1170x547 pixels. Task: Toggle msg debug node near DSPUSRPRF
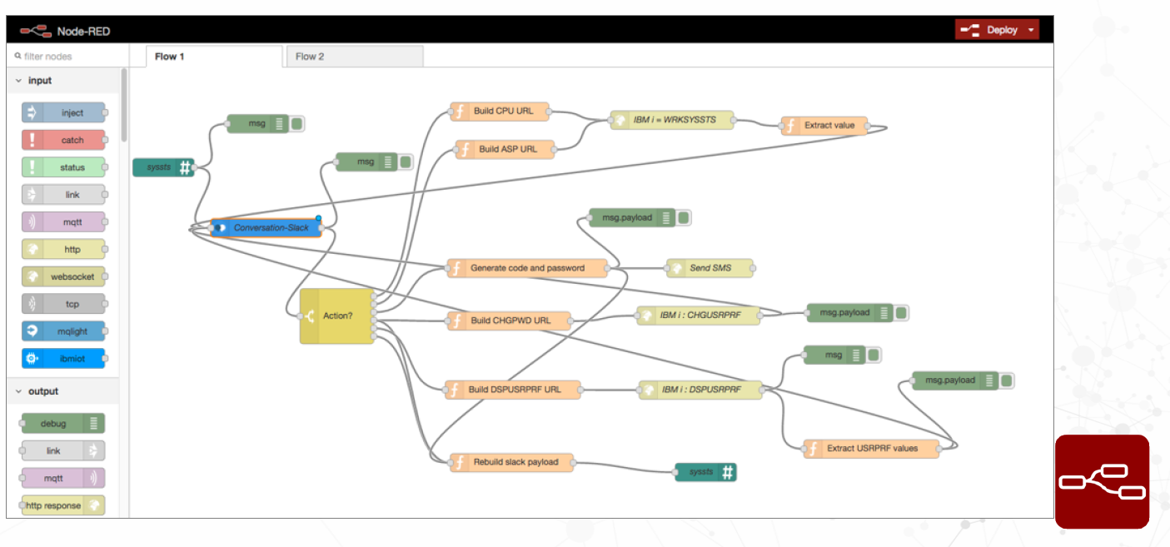873,356
